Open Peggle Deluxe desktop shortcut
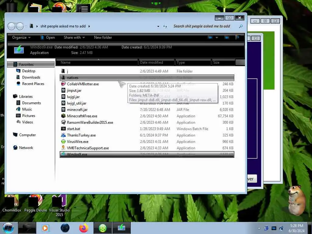The width and height of the screenshot is (312, 234). point(36,203)
